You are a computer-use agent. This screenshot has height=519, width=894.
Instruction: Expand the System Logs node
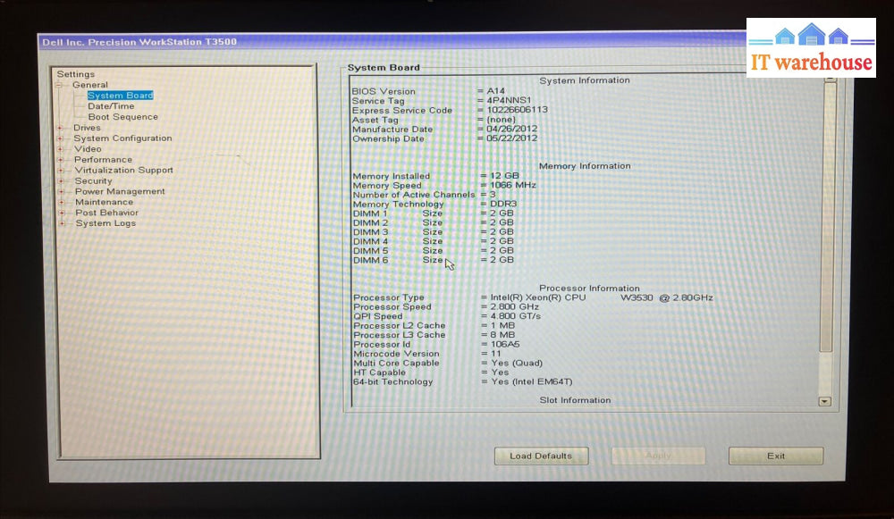61,223
